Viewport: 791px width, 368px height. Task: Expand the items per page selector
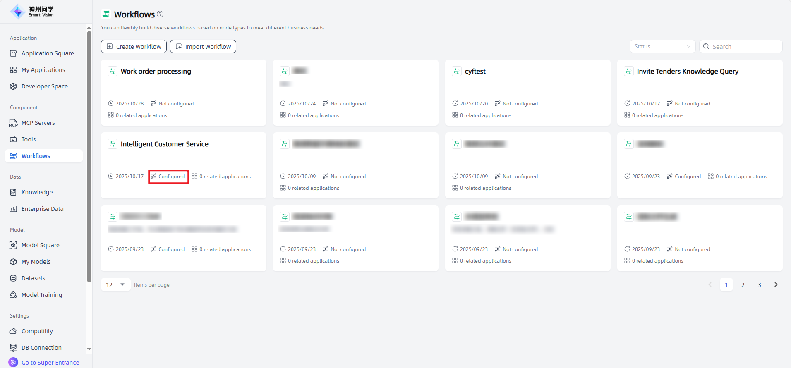tap(116, 284)
